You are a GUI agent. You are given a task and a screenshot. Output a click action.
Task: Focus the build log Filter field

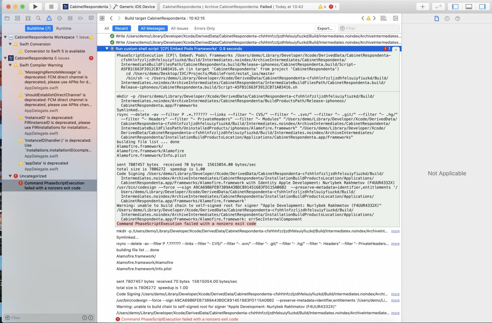369,28
